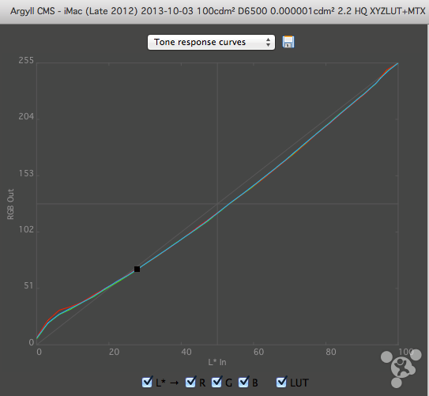
Task: Uncheck the G channel checkbox
Action: [216, 382]
